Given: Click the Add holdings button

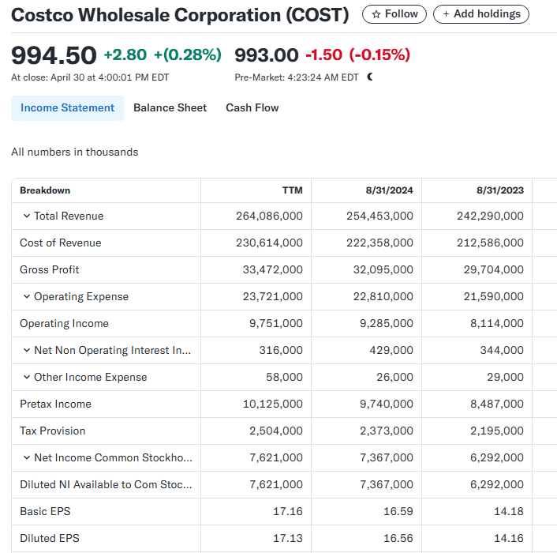Looking at the screenshot, I should 481,14.
